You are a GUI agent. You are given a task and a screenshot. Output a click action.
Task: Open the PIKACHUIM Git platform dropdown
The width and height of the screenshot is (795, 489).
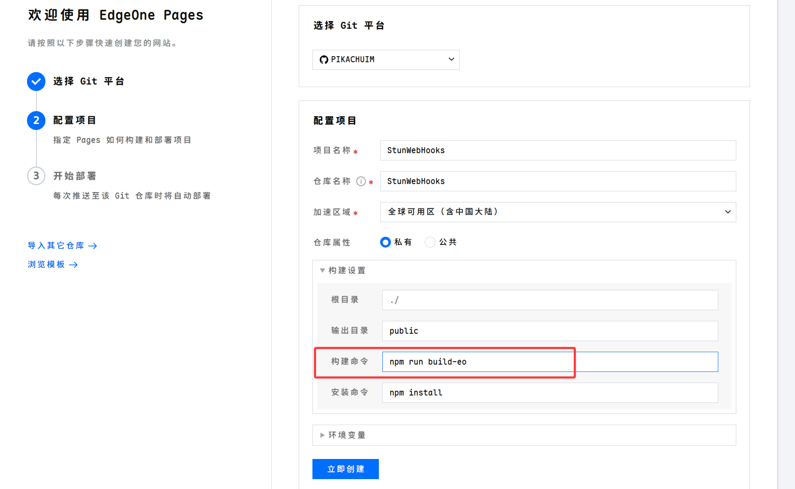[x=386, y=60]
